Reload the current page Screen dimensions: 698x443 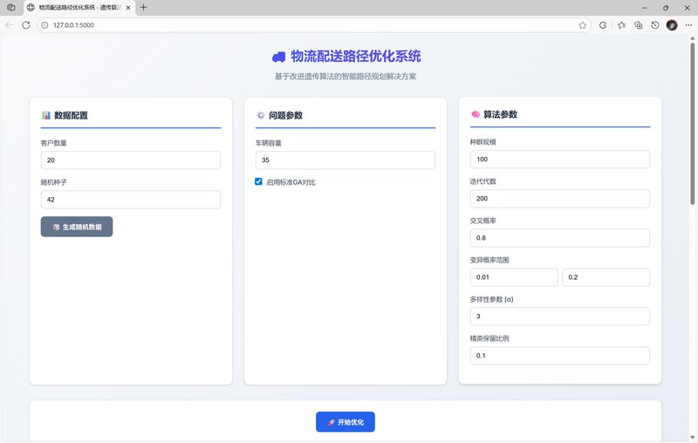[x=26, y=25]
